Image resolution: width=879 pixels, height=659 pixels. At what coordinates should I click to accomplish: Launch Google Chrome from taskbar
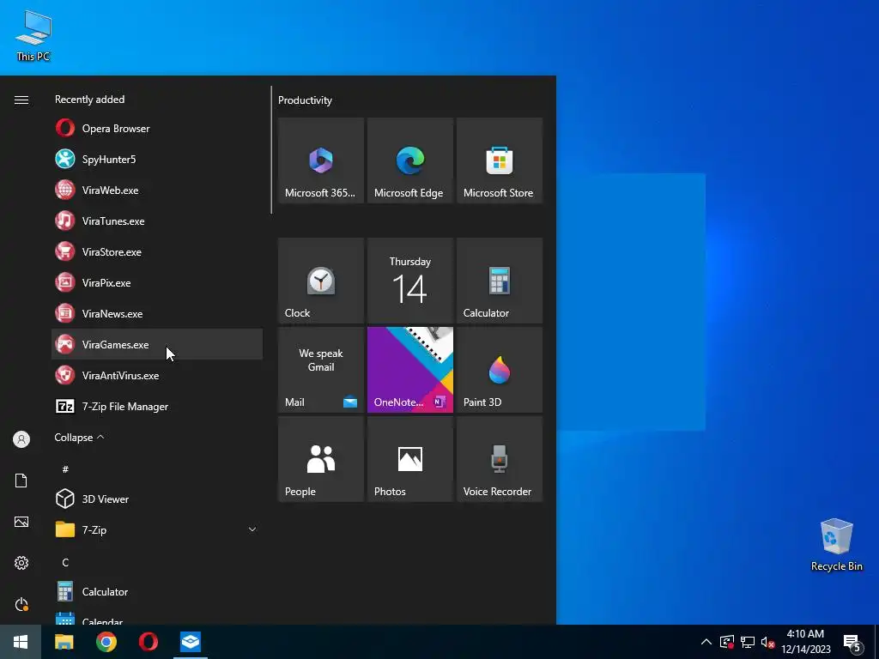[106, 642]
